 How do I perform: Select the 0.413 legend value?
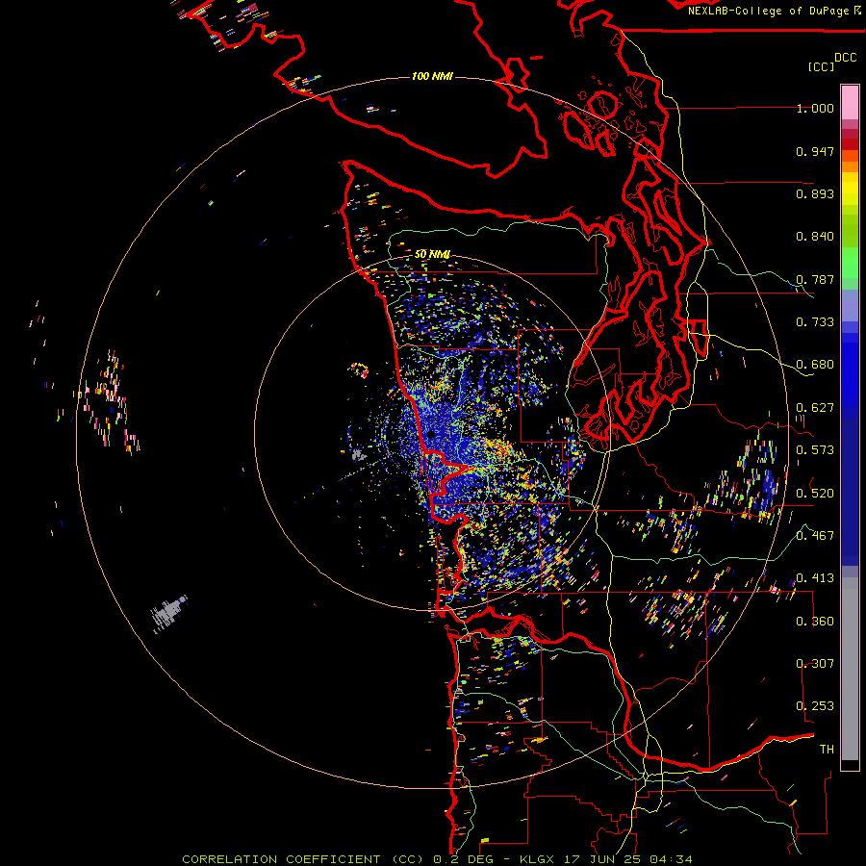coord(815,578)
